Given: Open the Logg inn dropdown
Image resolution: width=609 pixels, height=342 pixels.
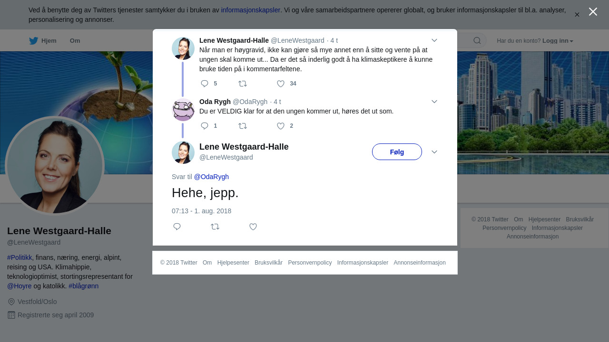Looking at the screenshot, I should (x=558, y=41).
